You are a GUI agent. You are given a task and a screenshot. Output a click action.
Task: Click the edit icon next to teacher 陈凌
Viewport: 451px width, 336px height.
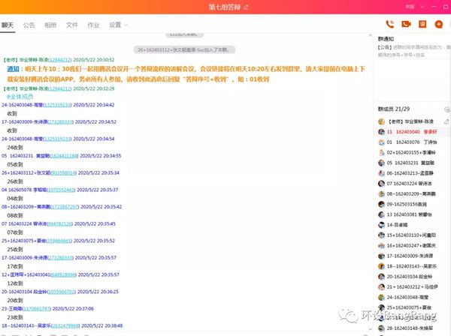pos(446,120)
